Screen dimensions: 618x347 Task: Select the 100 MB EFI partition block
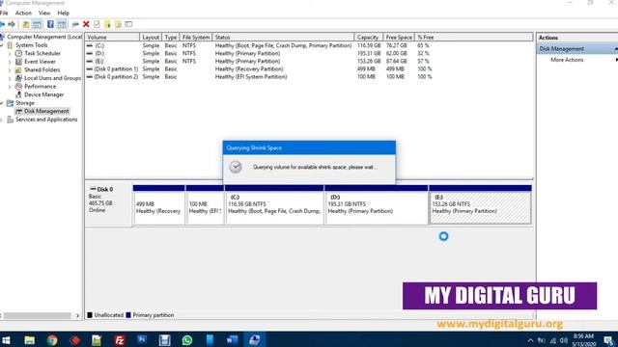click(x=205, y=204)
